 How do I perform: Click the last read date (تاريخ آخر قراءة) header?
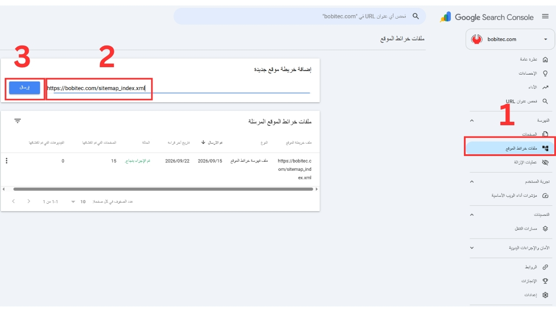point(179,143)
